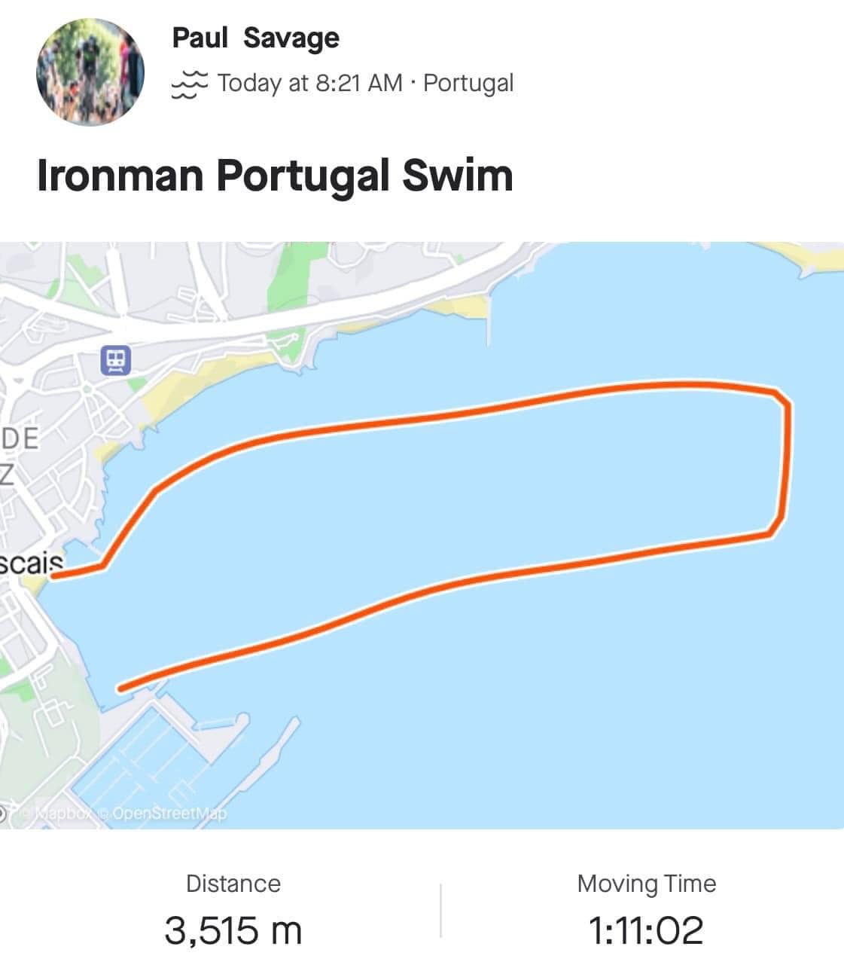Click the Mapbox logo icon on map
The image size is (844, 968).
pos(3,814)
